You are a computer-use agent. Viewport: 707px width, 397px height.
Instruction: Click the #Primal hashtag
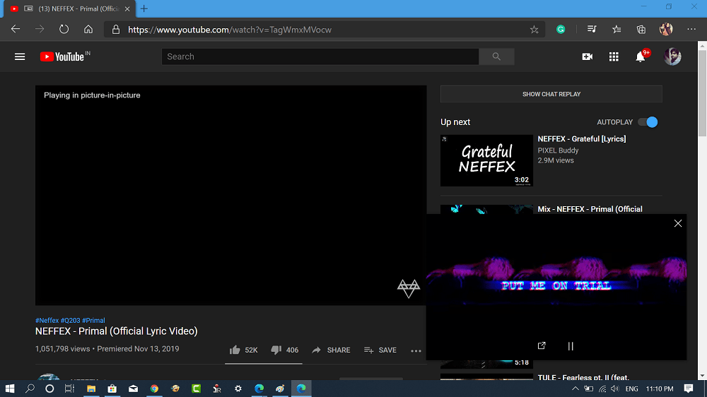93,321
